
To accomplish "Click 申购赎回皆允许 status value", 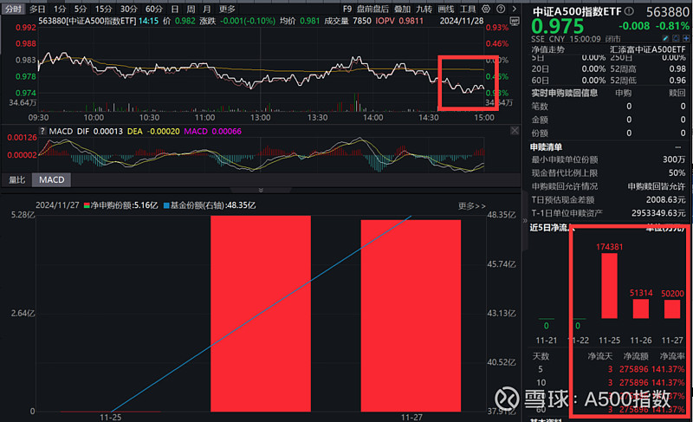I will click(x=657, y=186).
